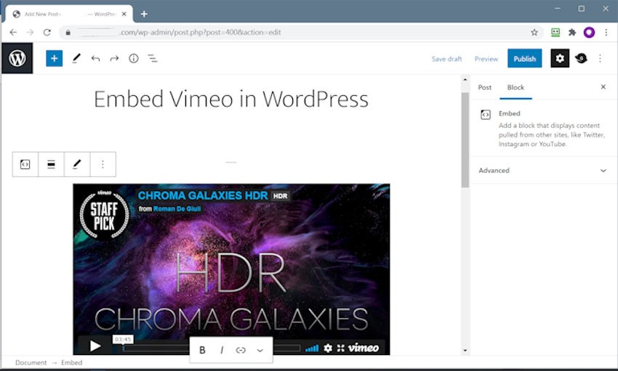
Task: Switch to the Block tab
Action: 515,87
